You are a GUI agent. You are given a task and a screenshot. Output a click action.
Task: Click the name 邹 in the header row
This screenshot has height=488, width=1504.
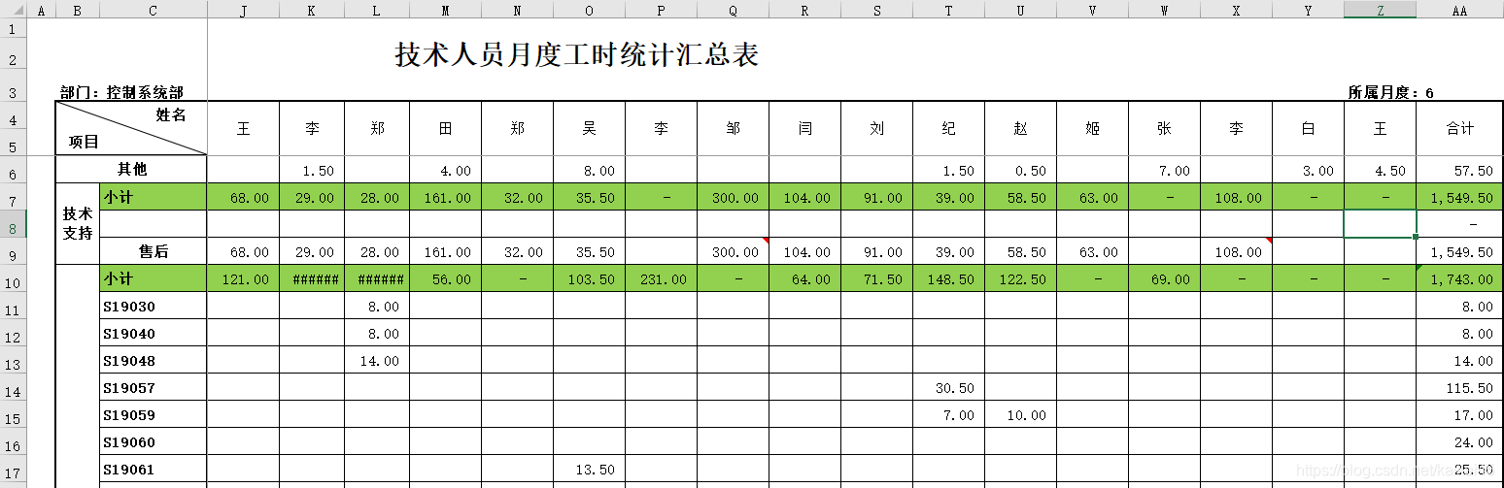pos(733,128)
